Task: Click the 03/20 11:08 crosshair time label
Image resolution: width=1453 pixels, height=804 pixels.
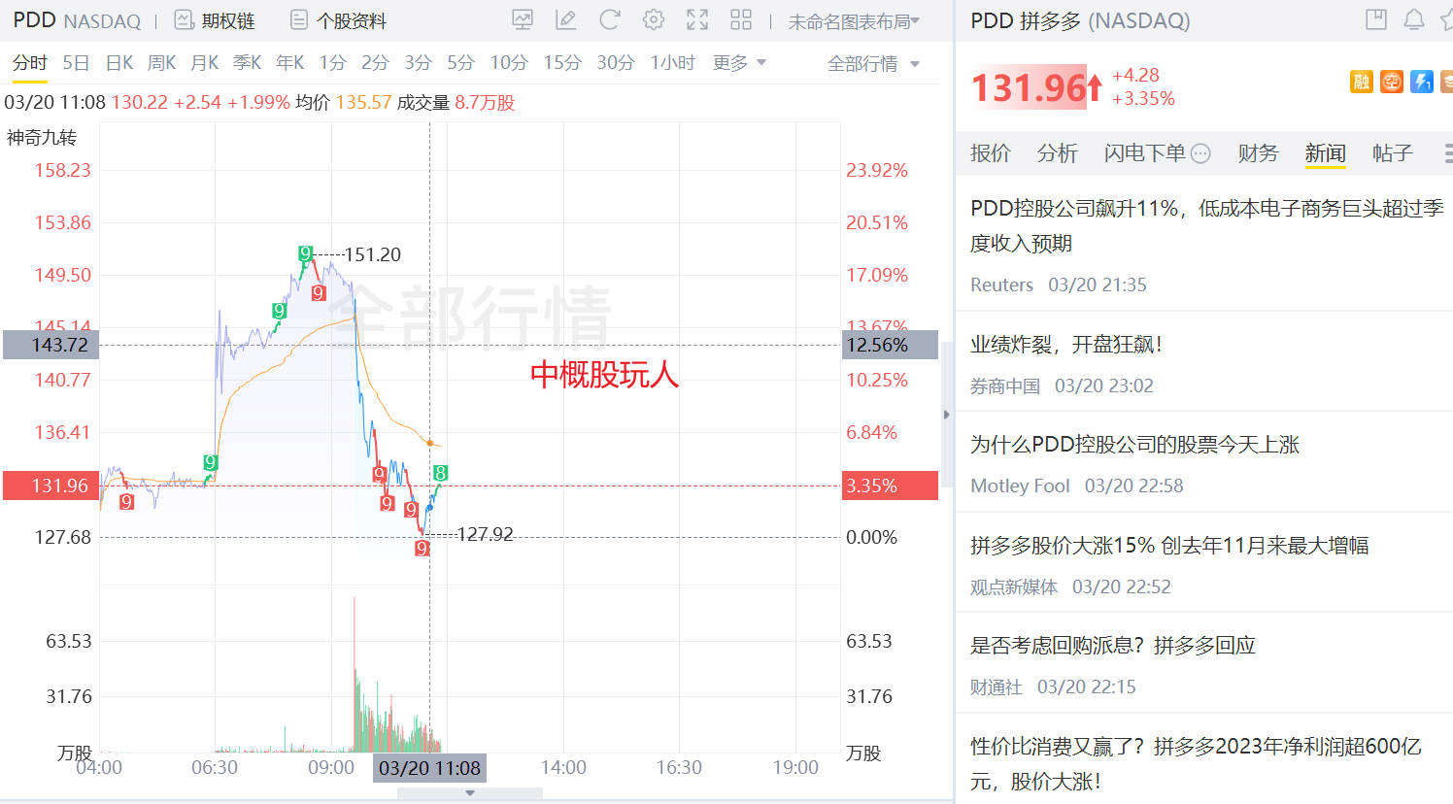Action: pos(429,768)
